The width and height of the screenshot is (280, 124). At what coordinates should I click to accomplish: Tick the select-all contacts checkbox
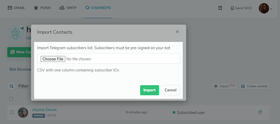point(11,99)
